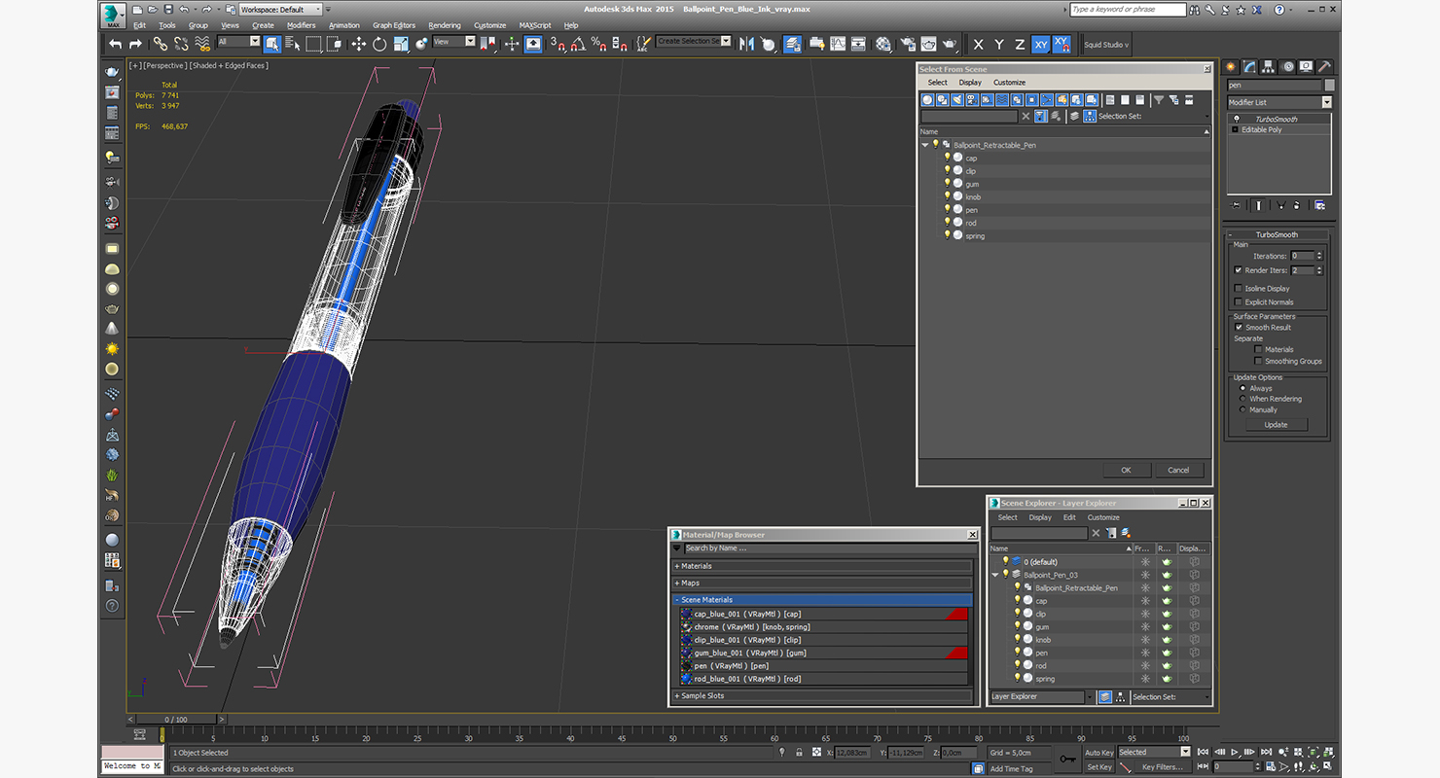Toggle Explicit Normals checkbox

[x=1238, y=301]
